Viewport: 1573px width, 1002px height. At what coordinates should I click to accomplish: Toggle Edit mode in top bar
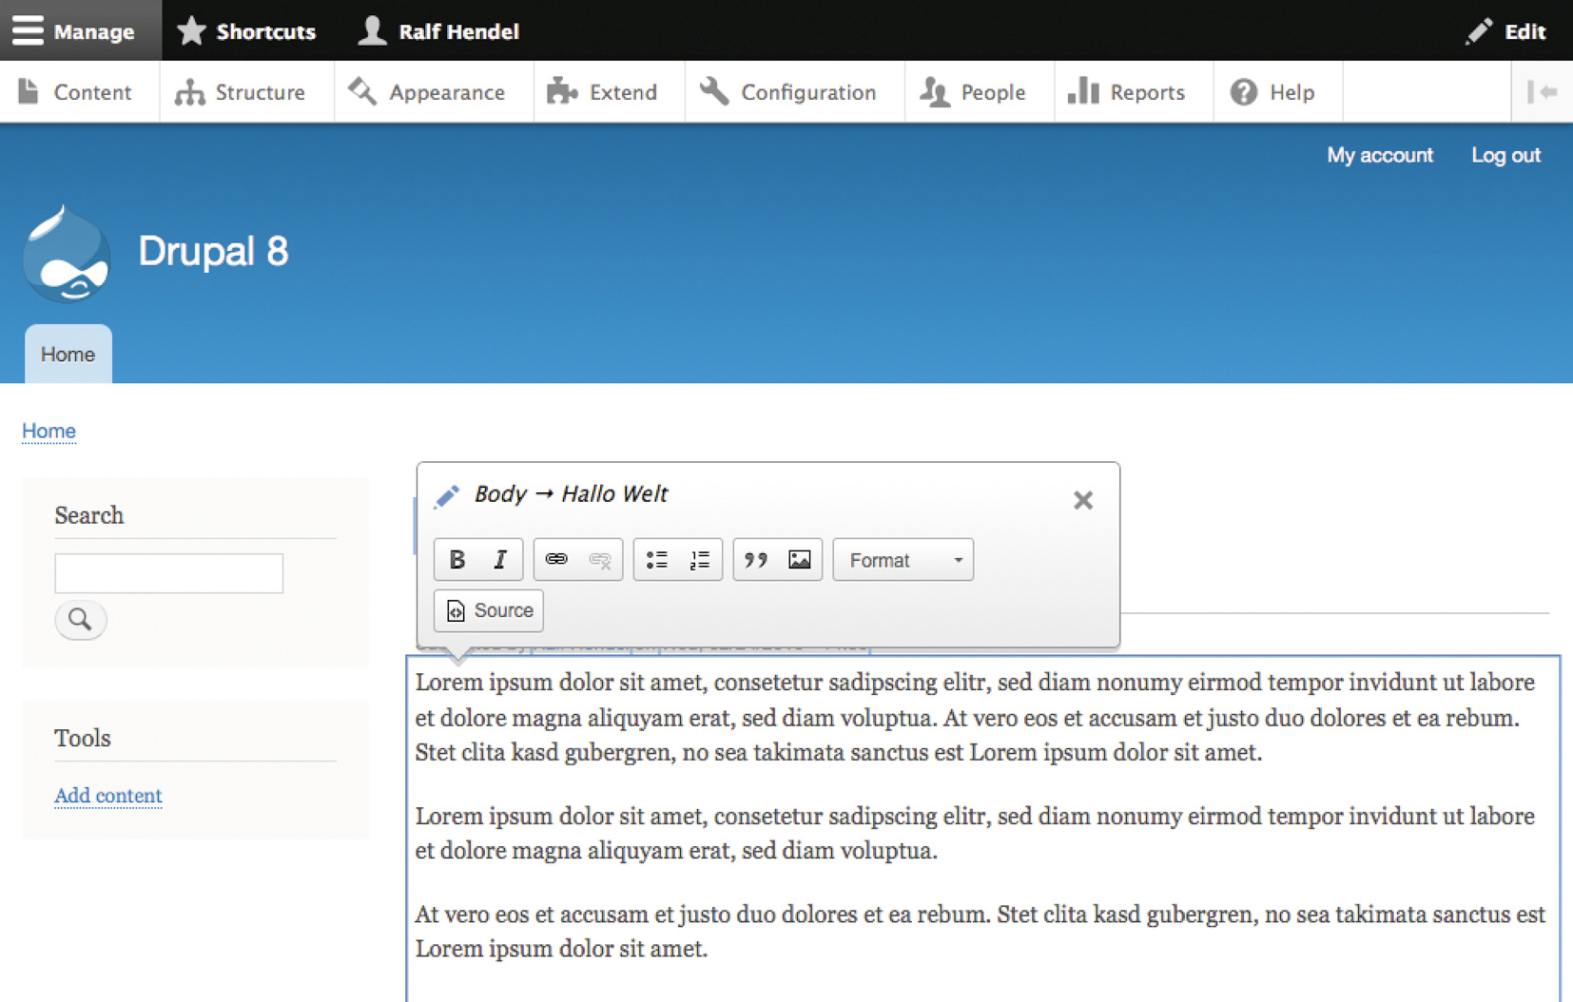pyautogui.click(x=1506, y=31)
